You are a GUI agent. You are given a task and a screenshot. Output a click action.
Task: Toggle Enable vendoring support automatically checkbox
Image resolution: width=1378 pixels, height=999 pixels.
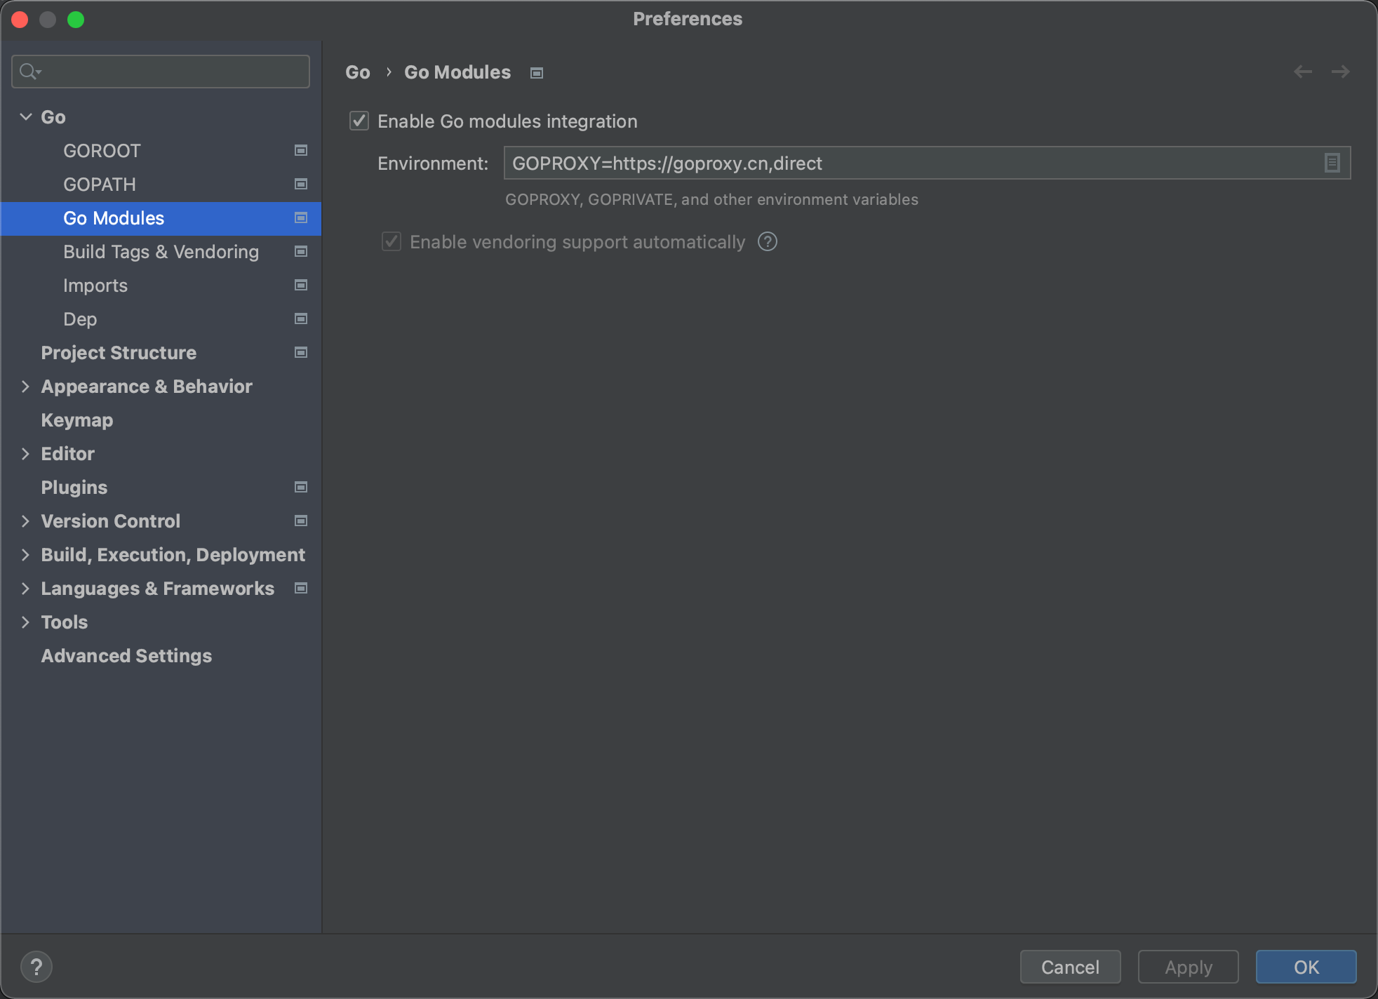392,241
